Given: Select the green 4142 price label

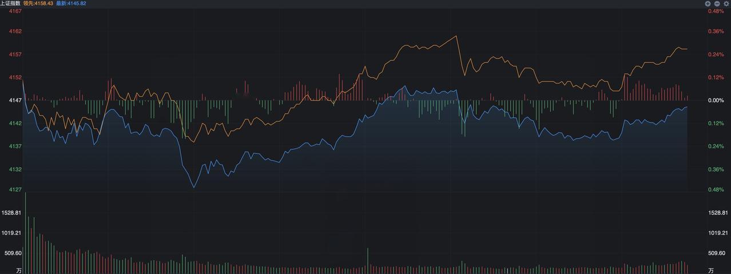Looking at the screenshot, I should point(16,123).
